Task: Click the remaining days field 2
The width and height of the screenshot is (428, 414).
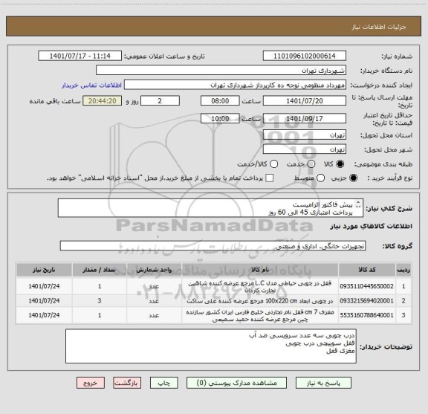Action: (160, 101)
